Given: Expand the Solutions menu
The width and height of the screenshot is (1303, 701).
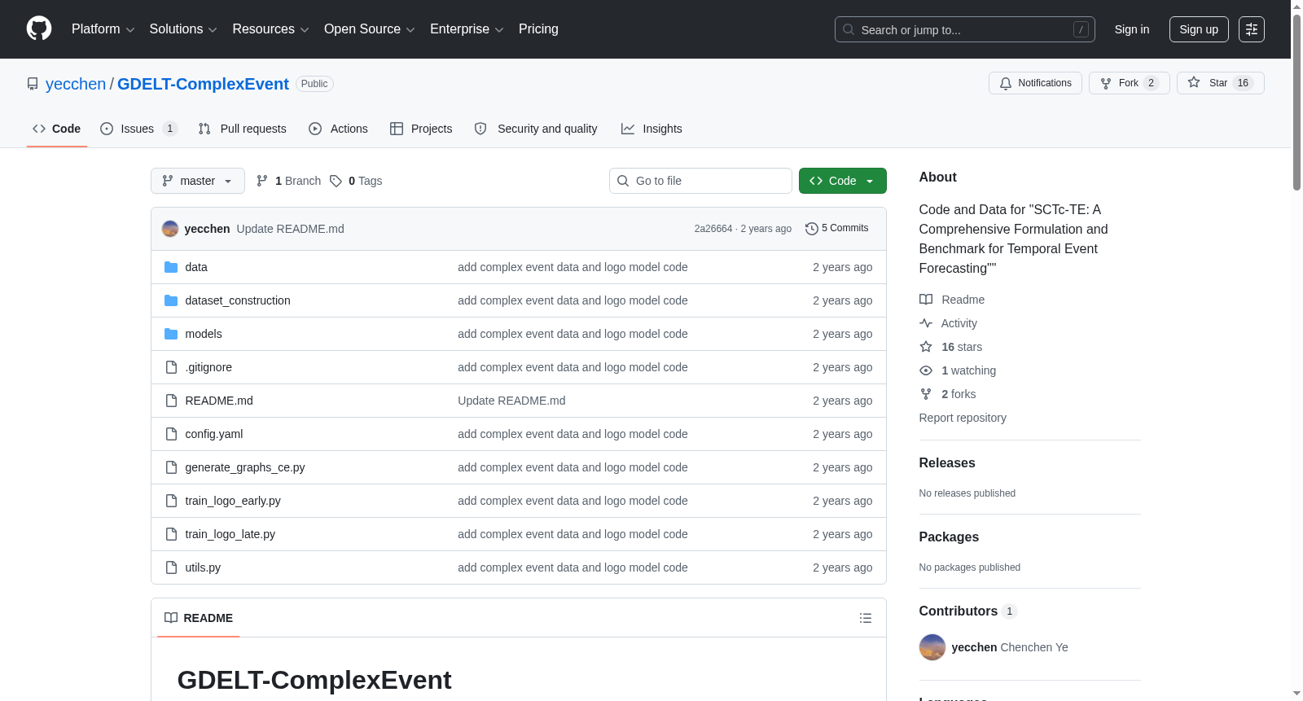Looking at the screenshot, I should (x=183, y=29).
